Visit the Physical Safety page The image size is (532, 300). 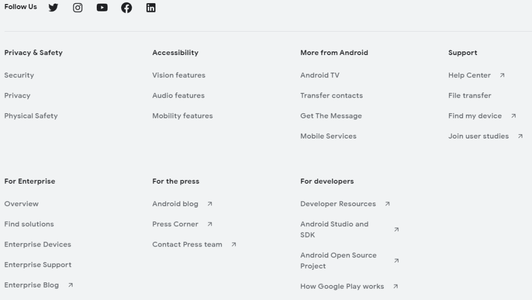pos(31,116)
